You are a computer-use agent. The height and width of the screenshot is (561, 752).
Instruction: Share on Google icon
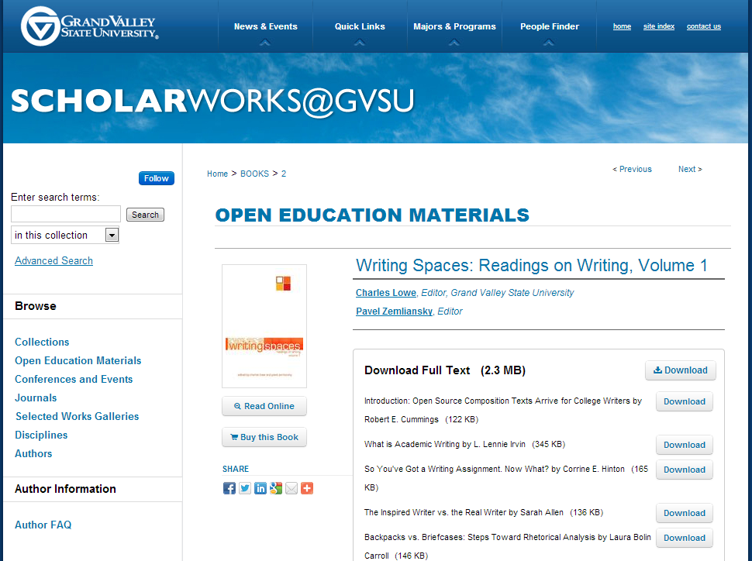tap(276, 488)
